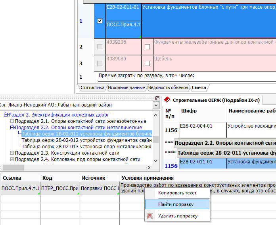Check the white checkbox beside Щебень
Viewport: 276px width, 225px height.
147,63
